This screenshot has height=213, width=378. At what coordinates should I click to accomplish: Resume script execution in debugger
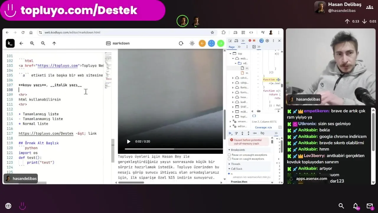point(230,133)
